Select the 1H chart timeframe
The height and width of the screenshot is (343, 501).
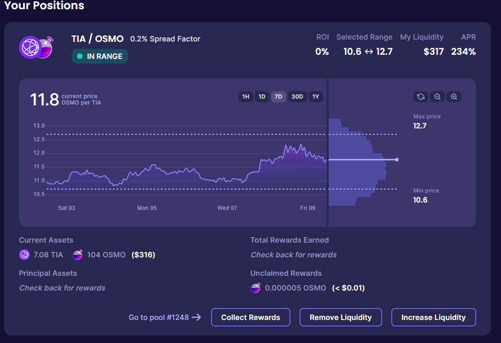(246, 97)
